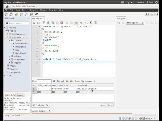
Task: Expand the Triggers node
Action: point(9,63)
